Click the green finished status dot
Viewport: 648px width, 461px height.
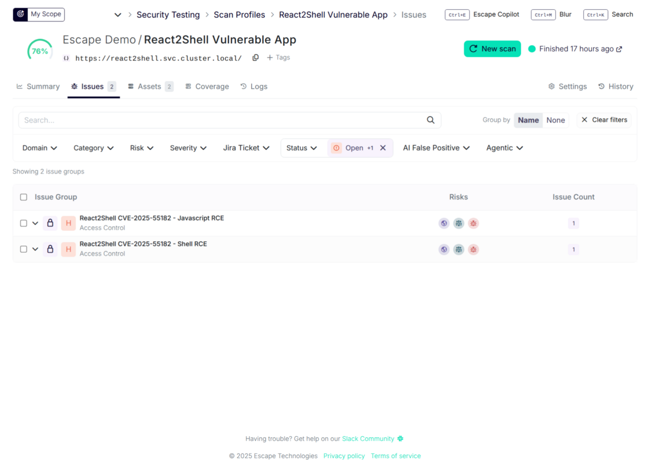[532, 49]
